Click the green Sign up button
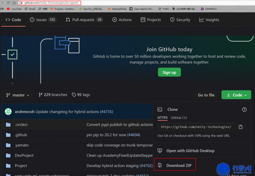The image size is (255, 176). (169, 72)
